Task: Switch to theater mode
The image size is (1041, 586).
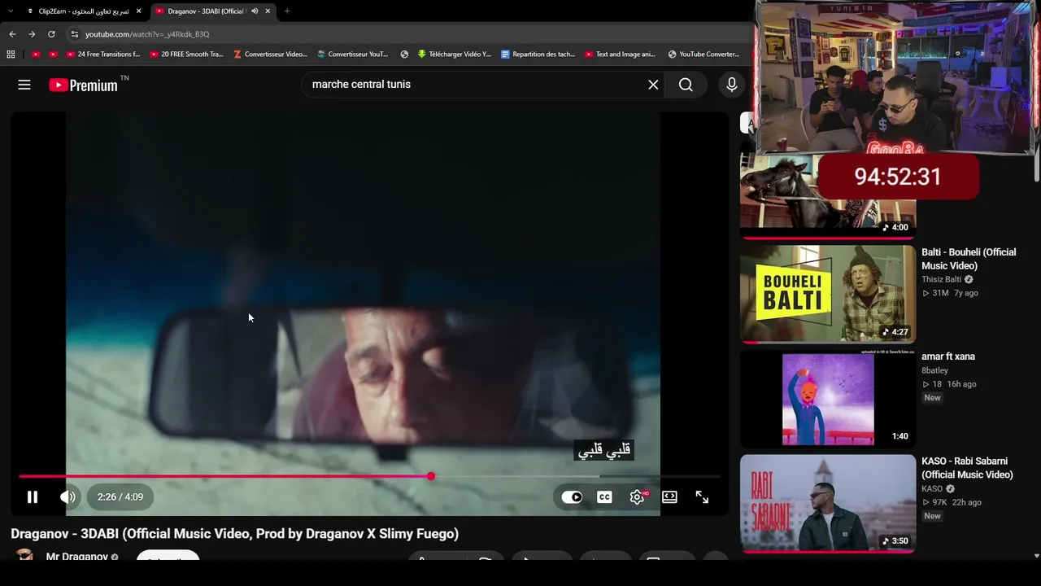Action: tap(669, 497)
